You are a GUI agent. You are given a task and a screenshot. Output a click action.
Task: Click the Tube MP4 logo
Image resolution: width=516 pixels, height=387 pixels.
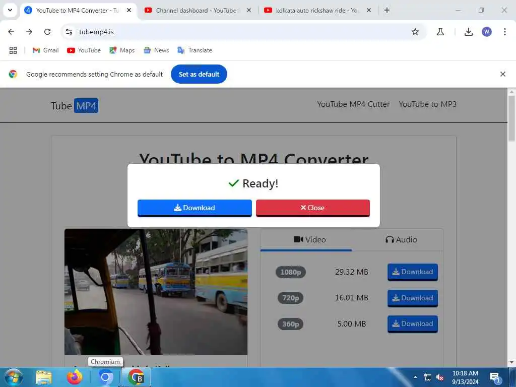[x=75, y=106]
